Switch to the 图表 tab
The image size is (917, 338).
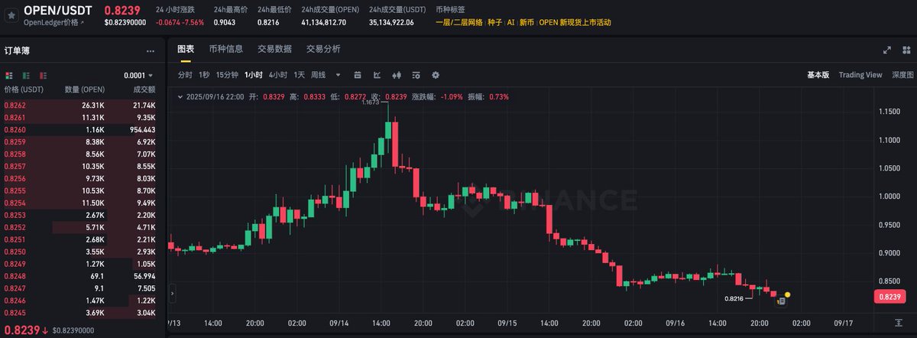186,49
